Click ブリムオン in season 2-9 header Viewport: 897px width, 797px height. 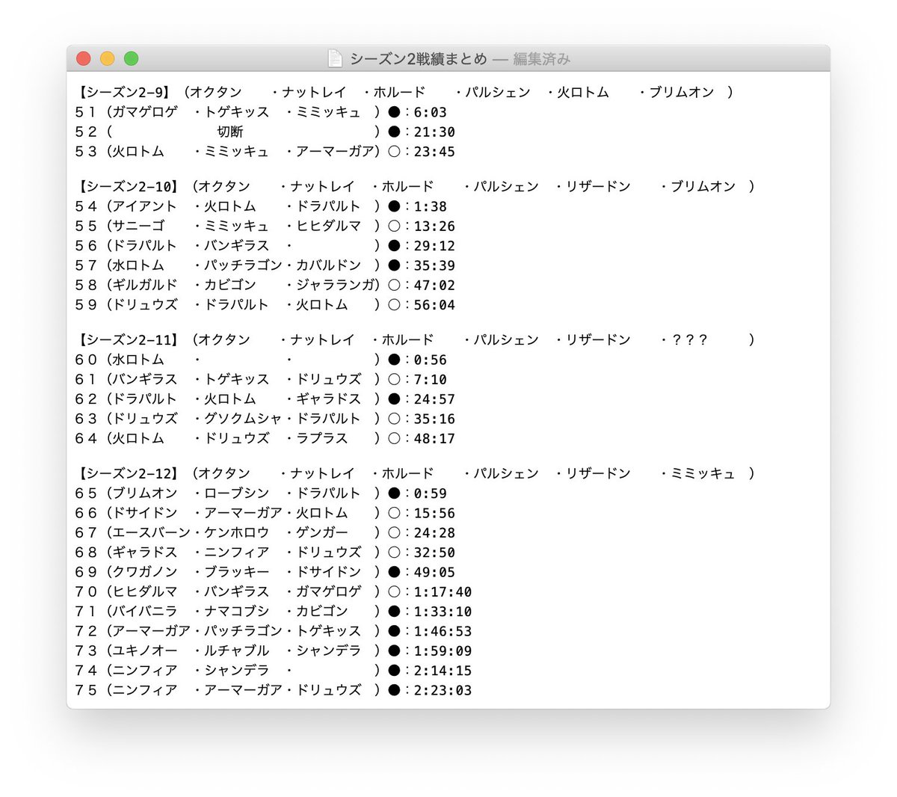pyautogui.click(x=682, y=92)
